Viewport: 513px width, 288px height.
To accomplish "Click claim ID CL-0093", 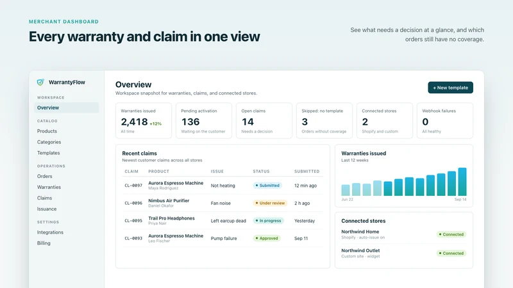I will tap(133, 238).
